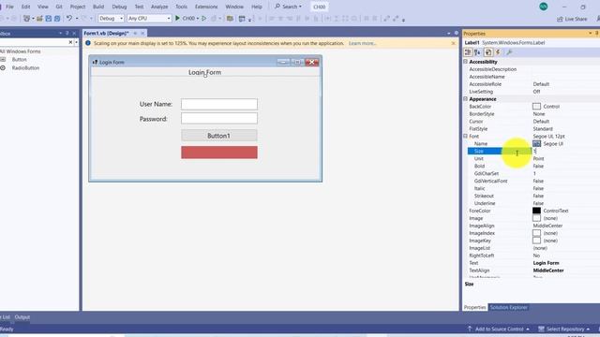This screenshot has height=337, width=600.
Task: Select RadioButton in the Toolbox
Action: click(25, 67)
